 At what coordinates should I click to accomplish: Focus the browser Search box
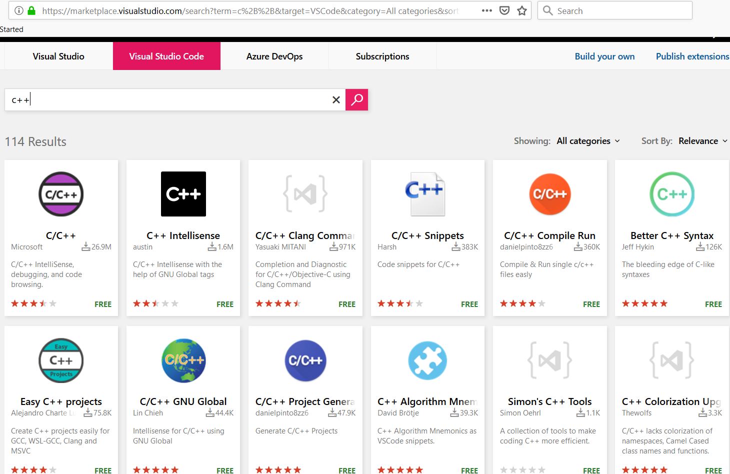click(615, 10)
